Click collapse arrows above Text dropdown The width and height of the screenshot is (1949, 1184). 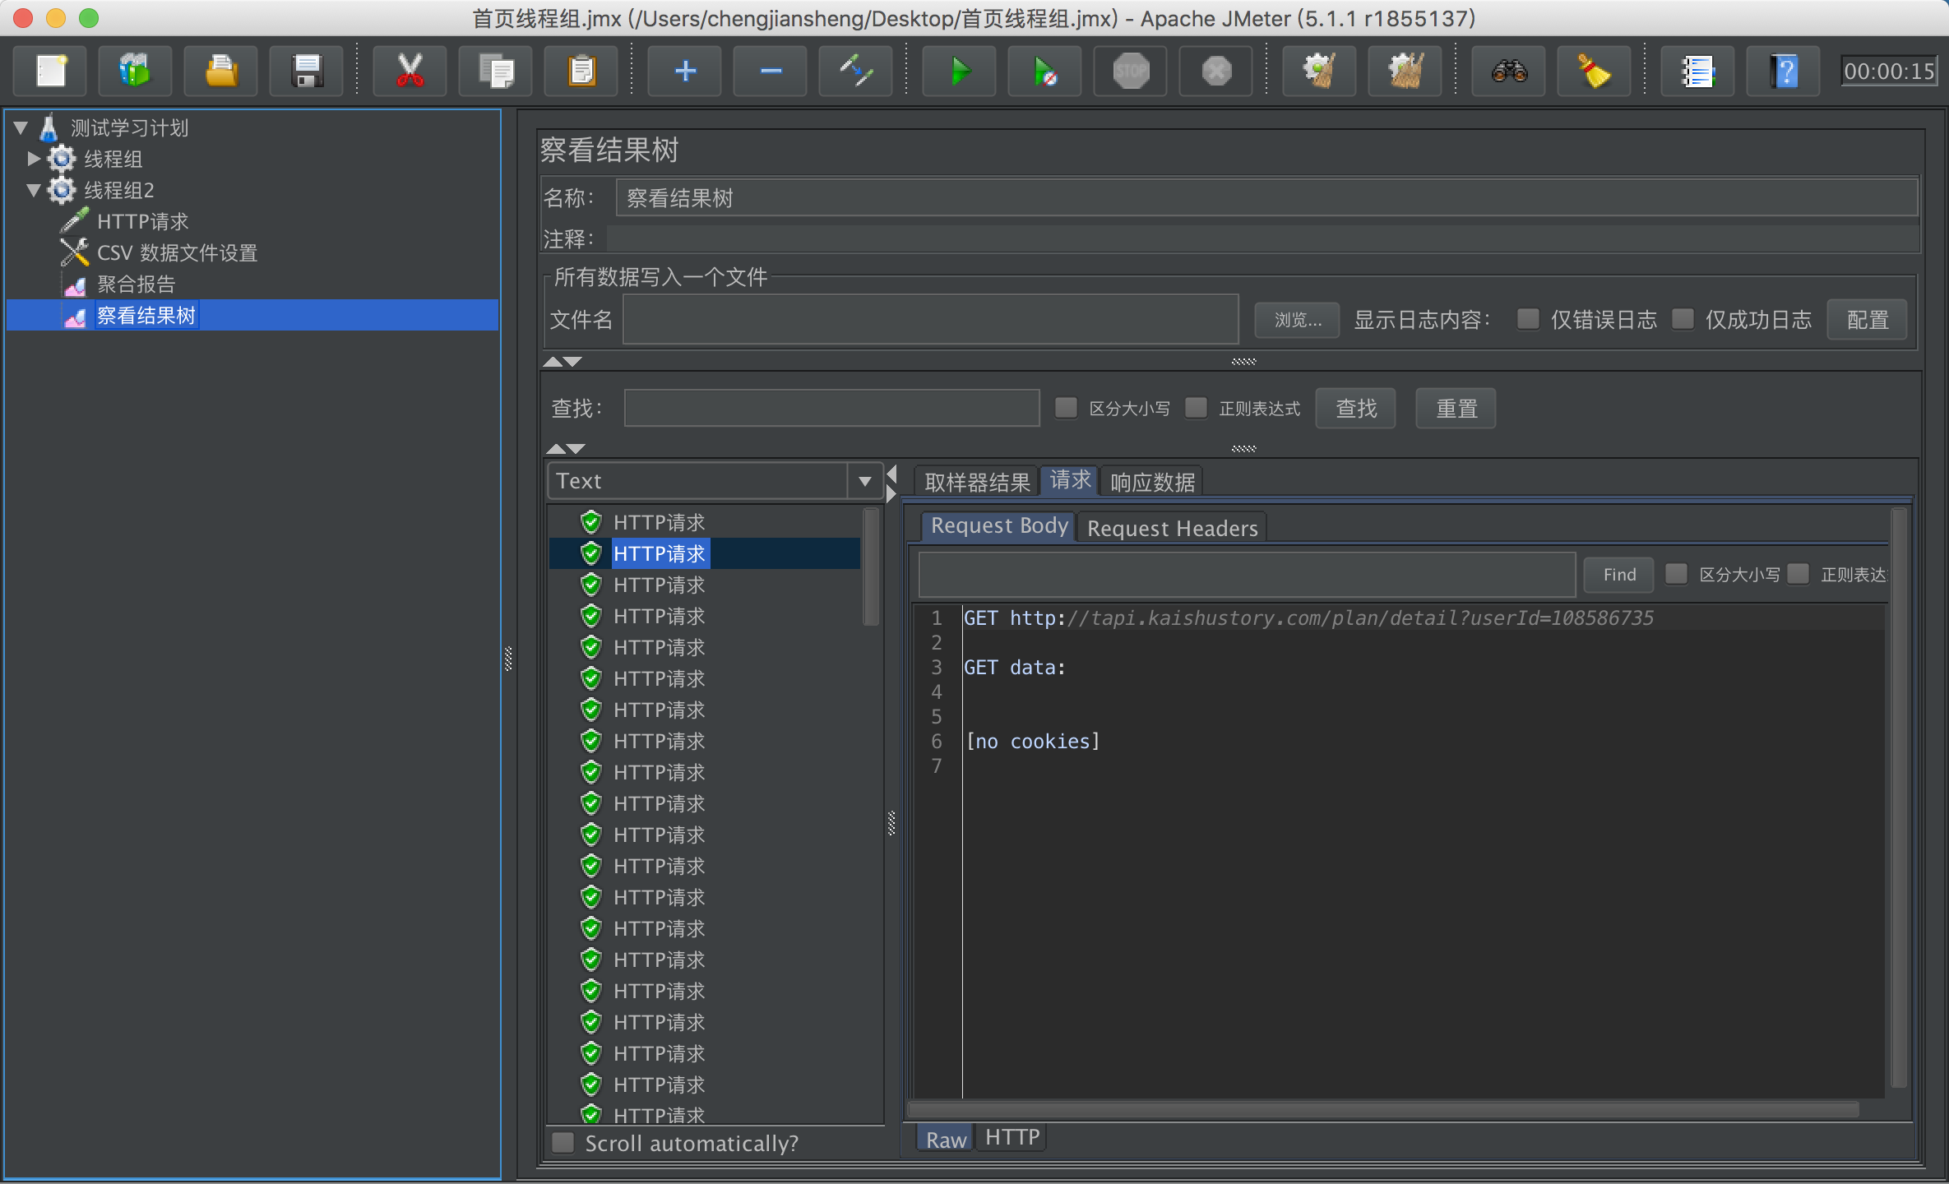click(x=566, y=448)
